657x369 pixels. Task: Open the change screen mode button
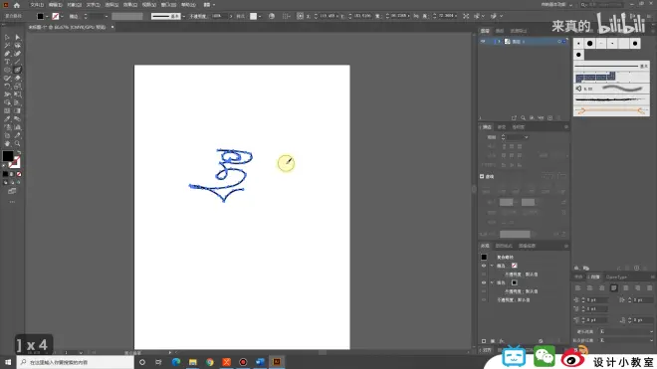[12, 191]
